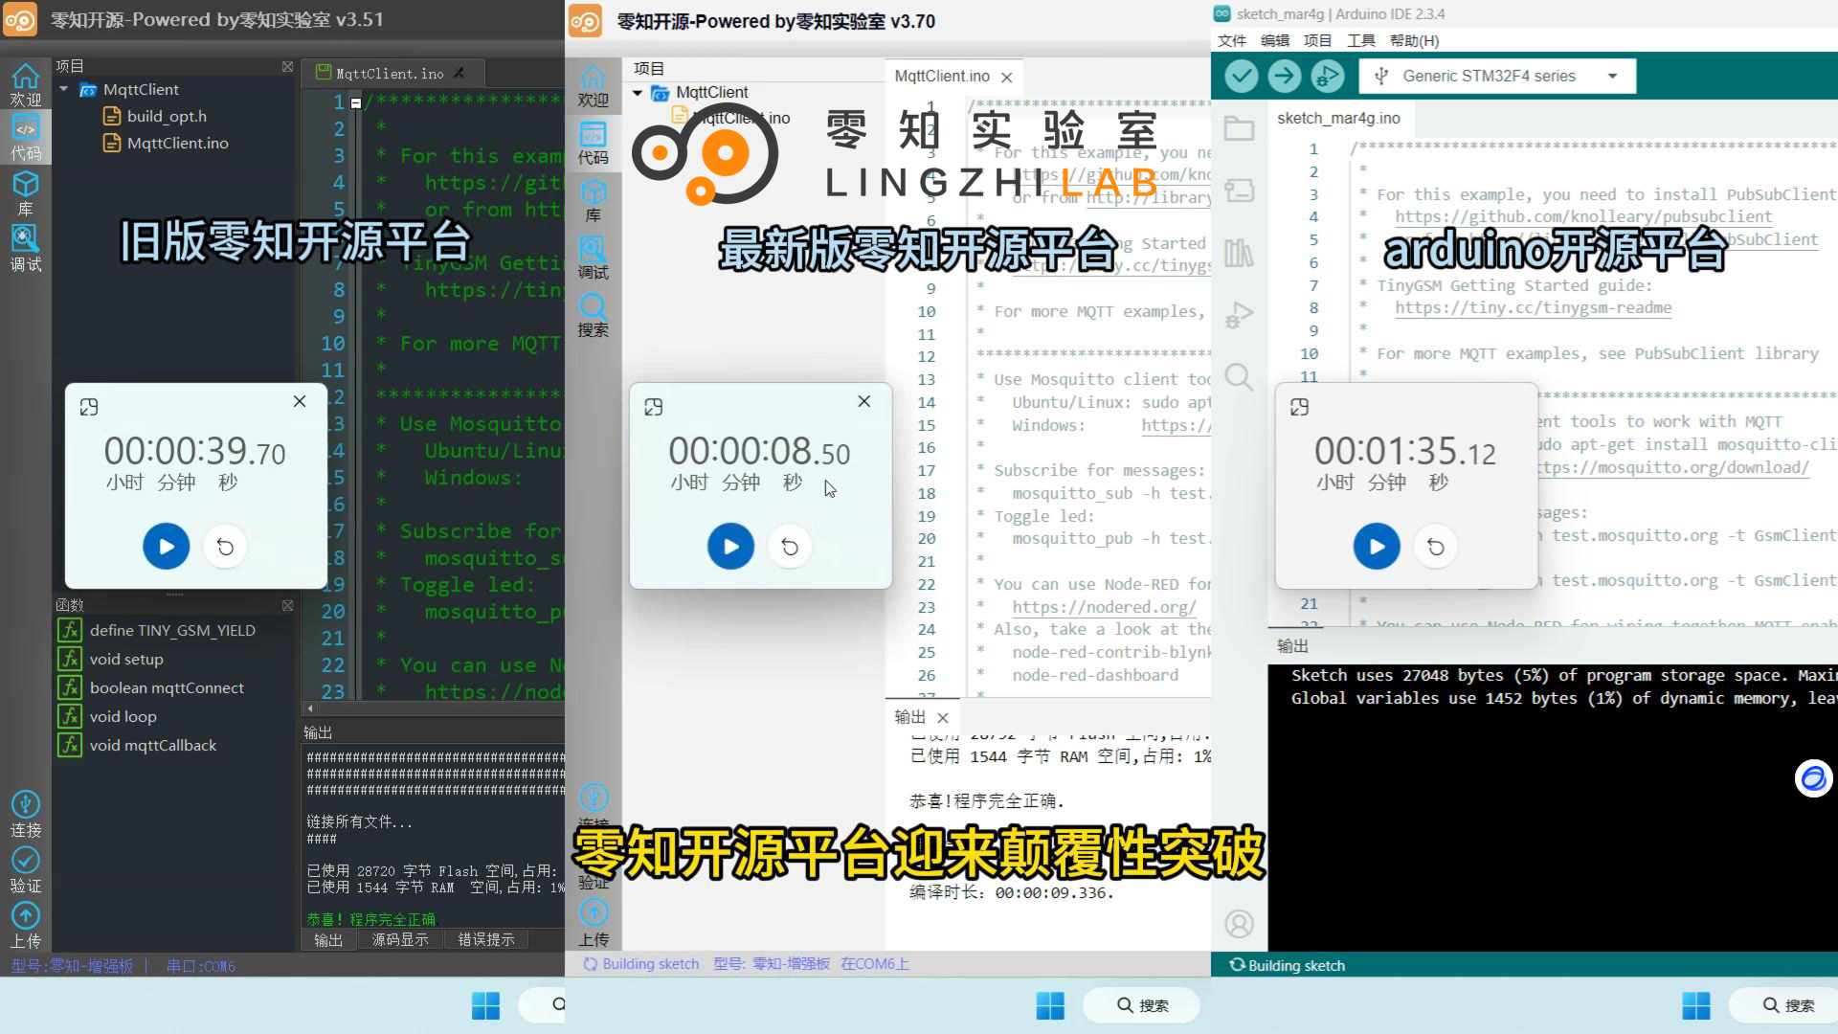Open Arduino 帮助(H) menu

pyautogui.click(x=1415, y=40)
